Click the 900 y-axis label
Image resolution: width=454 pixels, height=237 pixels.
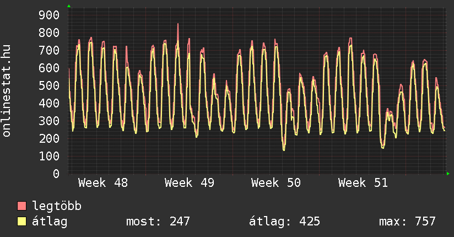coord(48,15)
